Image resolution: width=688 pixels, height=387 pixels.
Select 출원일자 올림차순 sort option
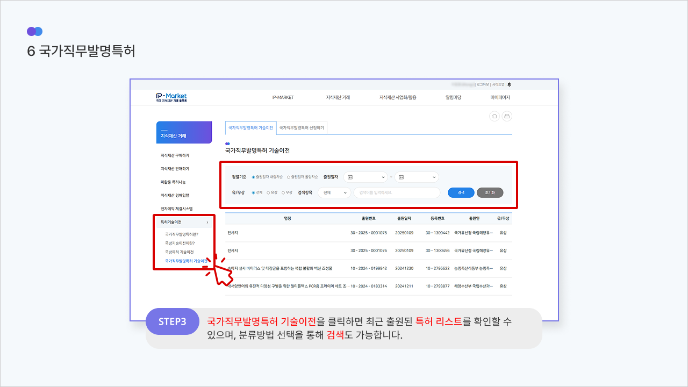289,177
